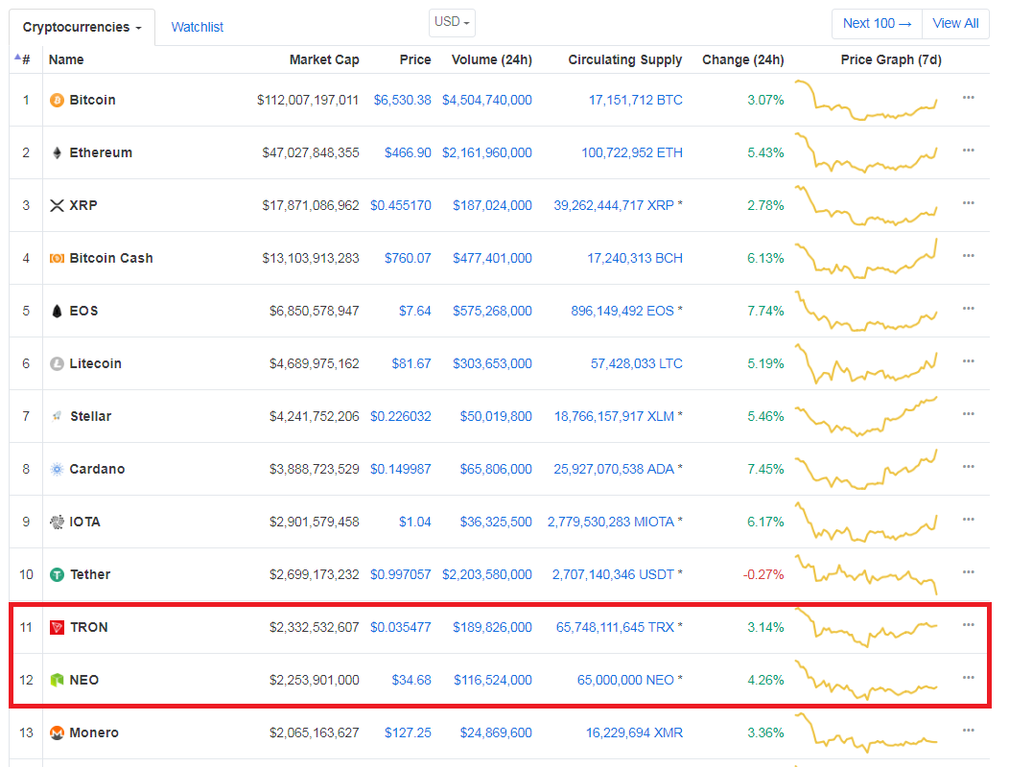1009x767 pixels.
Task: Open the three-dot menu for Bitcoin
Action: pyautogui.click(x=969, y=98)
